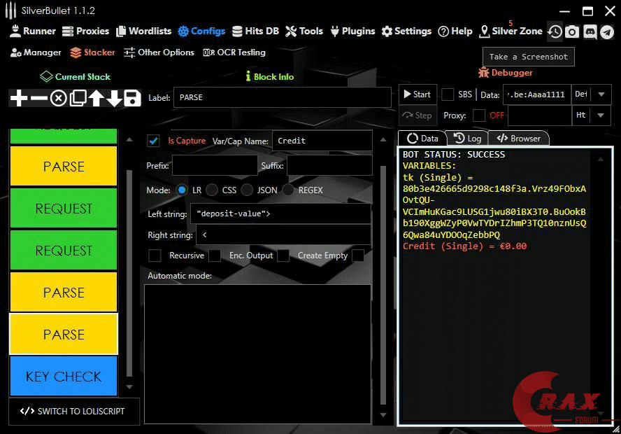Select the KEY CHECK block
The height and width of the screenshot is (434, 621).
point(64,376)
